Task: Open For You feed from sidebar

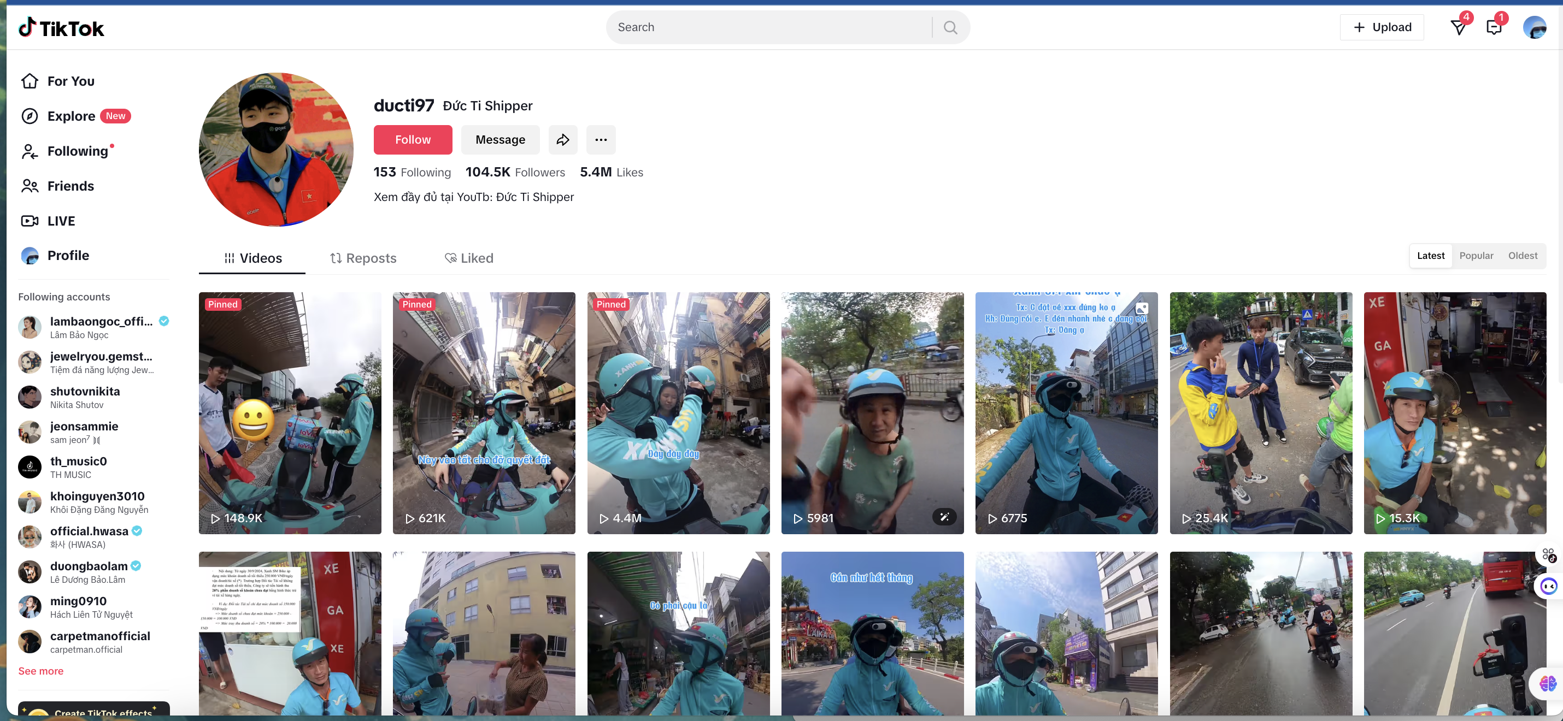Action: click(x=70, y=81)
